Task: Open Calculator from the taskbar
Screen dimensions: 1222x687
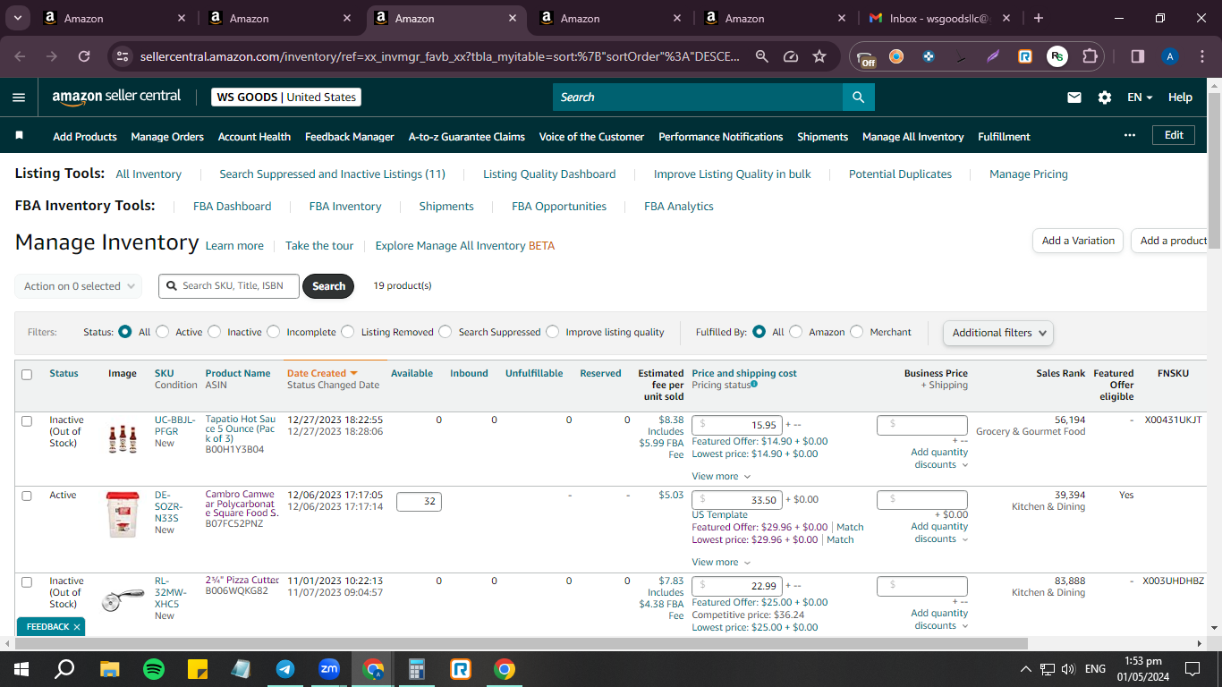Action: pos(417,669)
